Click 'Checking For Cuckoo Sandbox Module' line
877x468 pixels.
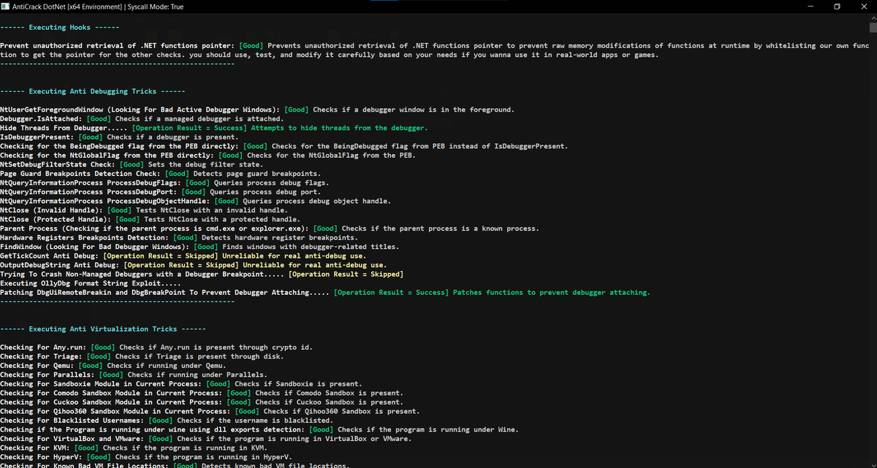(201, 402)
